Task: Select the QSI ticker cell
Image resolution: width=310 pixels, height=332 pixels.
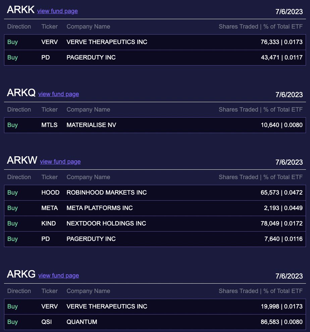Action: (47, 322)
